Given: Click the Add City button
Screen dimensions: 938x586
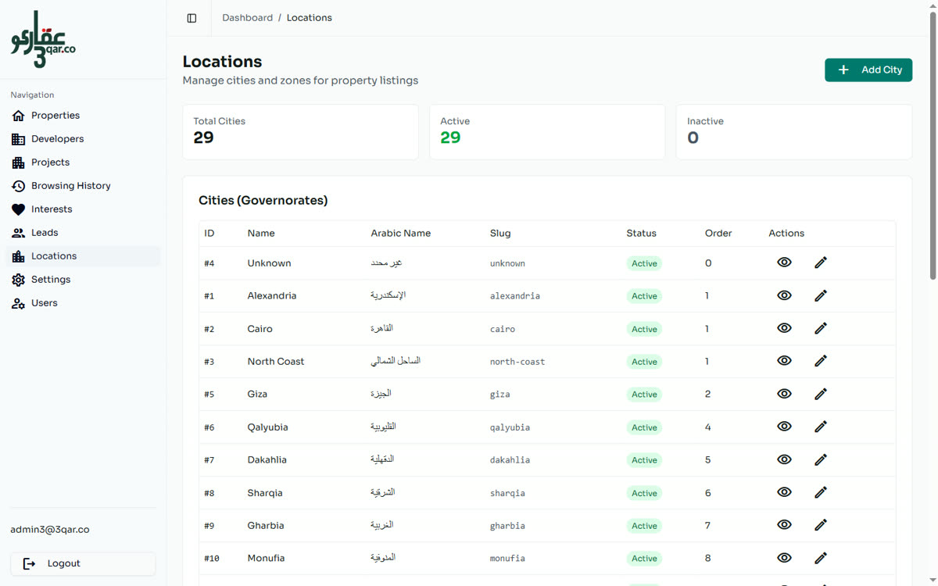Looking at the screenshot, I should click(868, 70).
